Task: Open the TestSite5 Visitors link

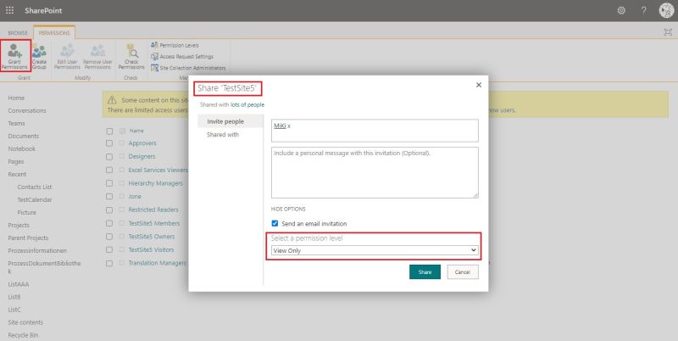Action: click(151, 249)
